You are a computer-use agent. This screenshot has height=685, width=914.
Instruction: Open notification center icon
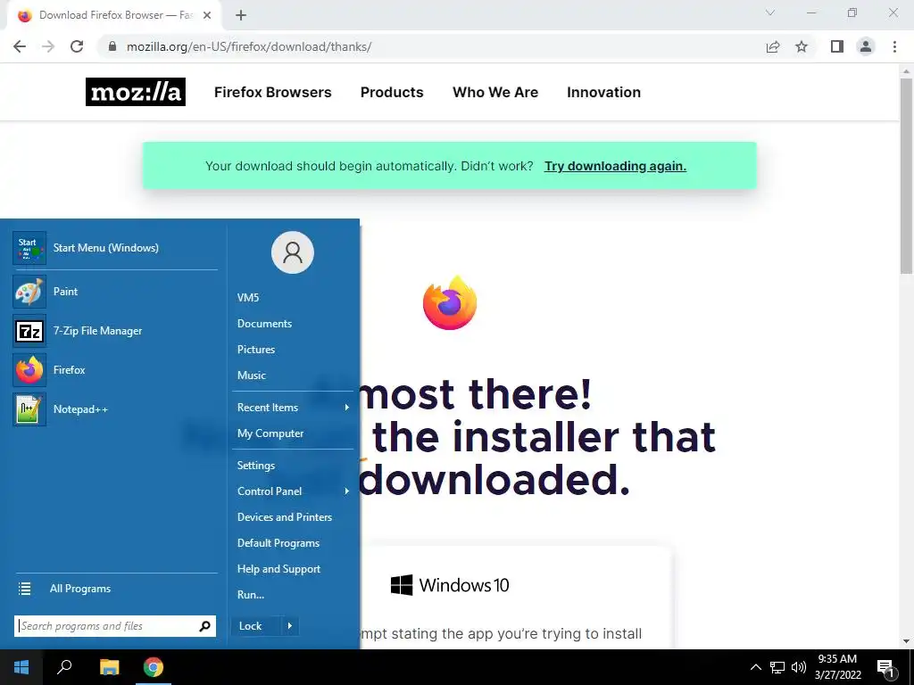pyautogui.click(x=886, y=668)
